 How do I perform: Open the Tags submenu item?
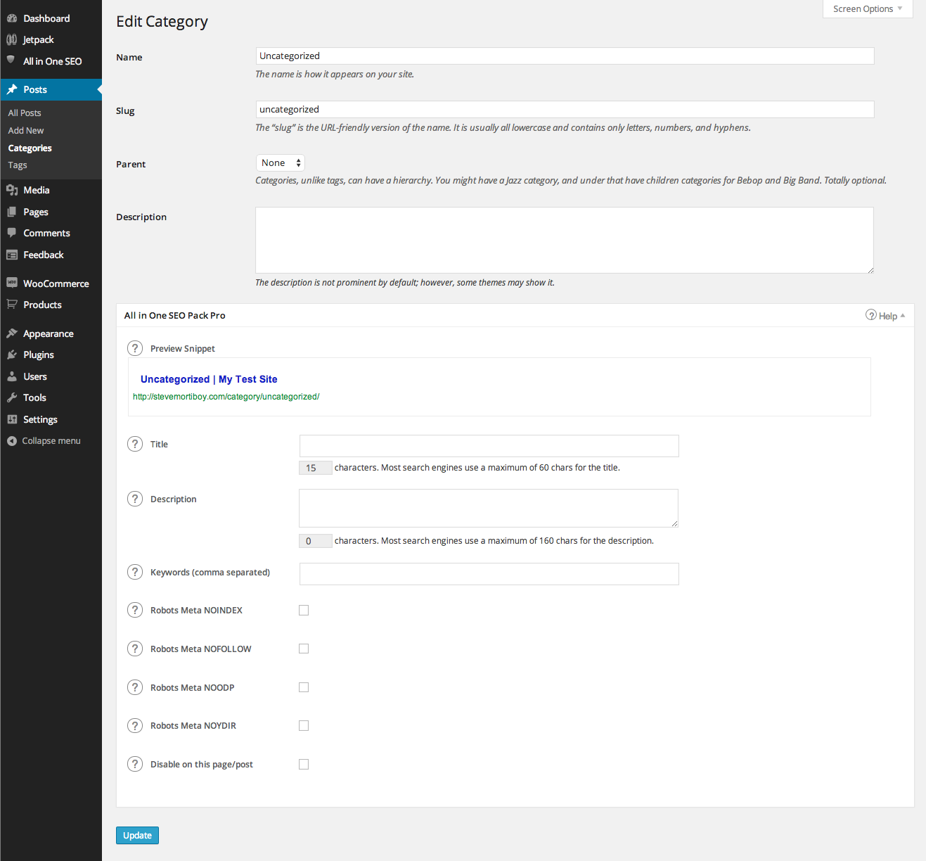point(18,165)
